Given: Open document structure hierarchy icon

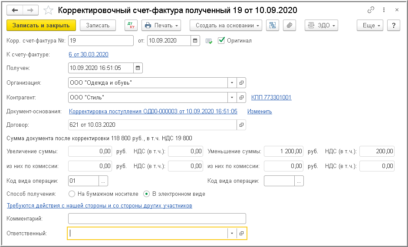Looking at the screenshot, I should point(273,26).
